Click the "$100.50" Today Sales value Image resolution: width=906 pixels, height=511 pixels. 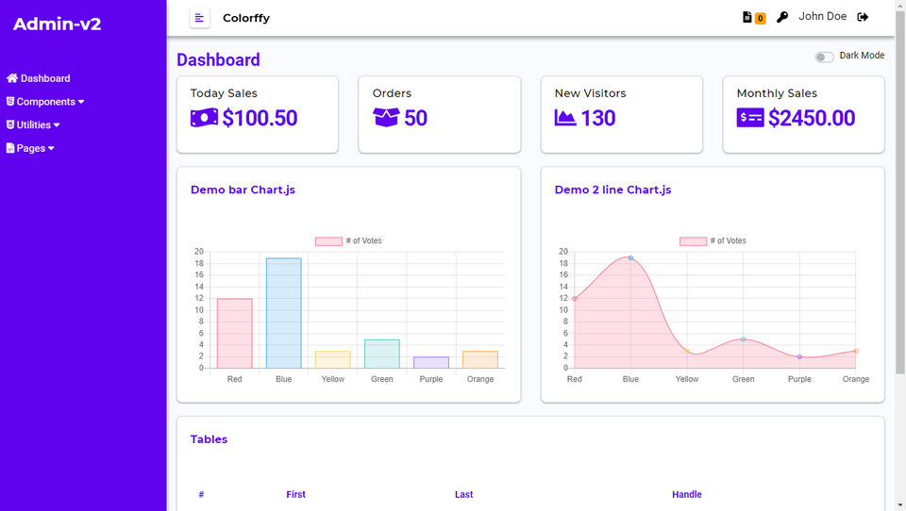click(x=260, y=118)
